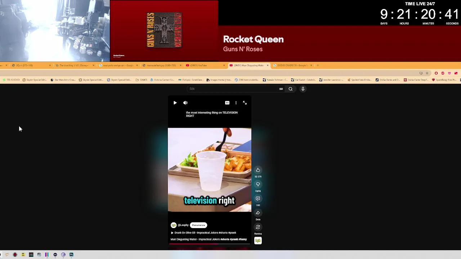
Task: Remix this Short with Remixa icon
Action: click(258, 227)
